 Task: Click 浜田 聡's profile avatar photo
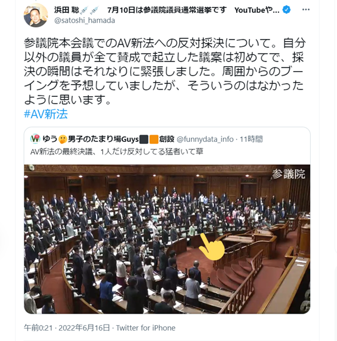(x=36, y=15)
